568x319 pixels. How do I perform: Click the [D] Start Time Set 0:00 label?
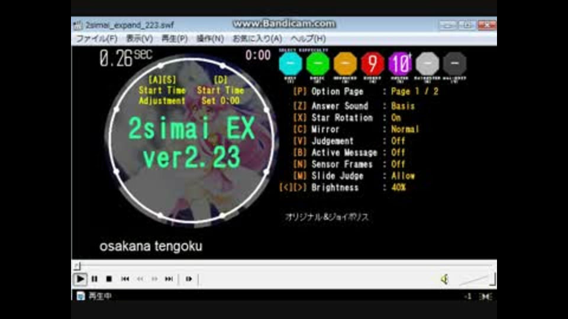coord(220,90)
